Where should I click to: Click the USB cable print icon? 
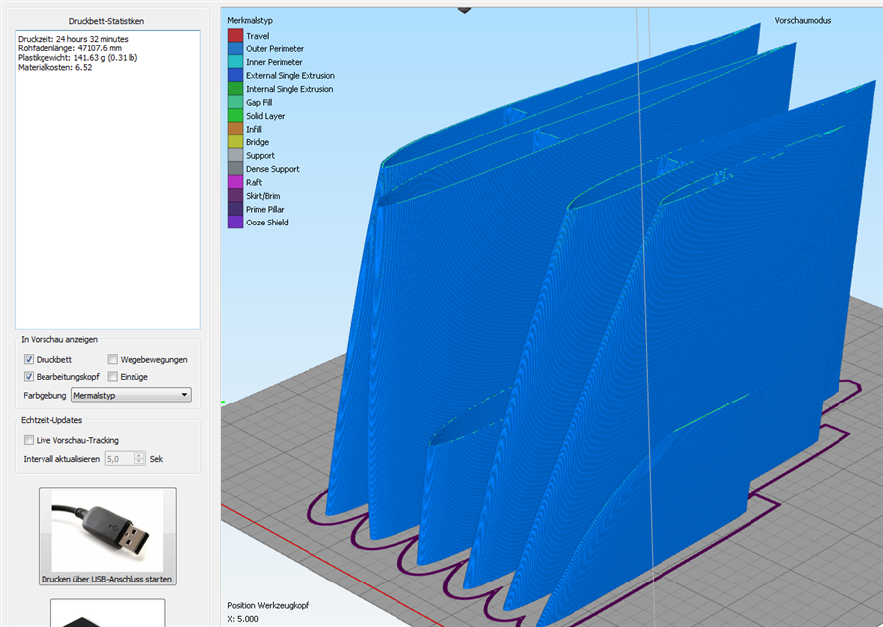point(107,530)
